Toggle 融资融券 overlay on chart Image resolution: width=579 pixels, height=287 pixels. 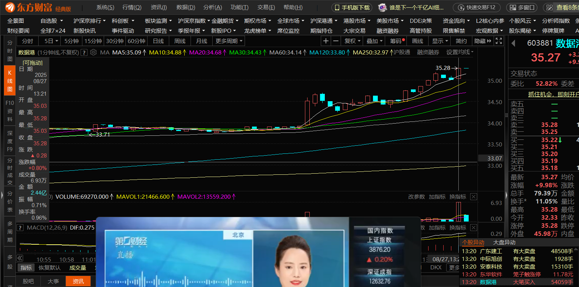pos(428,52)
